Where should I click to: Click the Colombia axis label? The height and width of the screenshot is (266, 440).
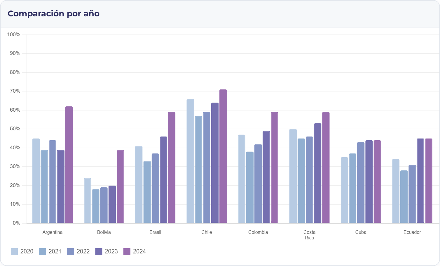(258, 232)
